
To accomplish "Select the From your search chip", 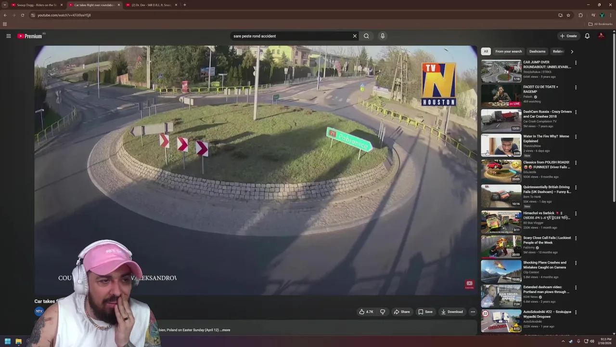I will (508, 51).
